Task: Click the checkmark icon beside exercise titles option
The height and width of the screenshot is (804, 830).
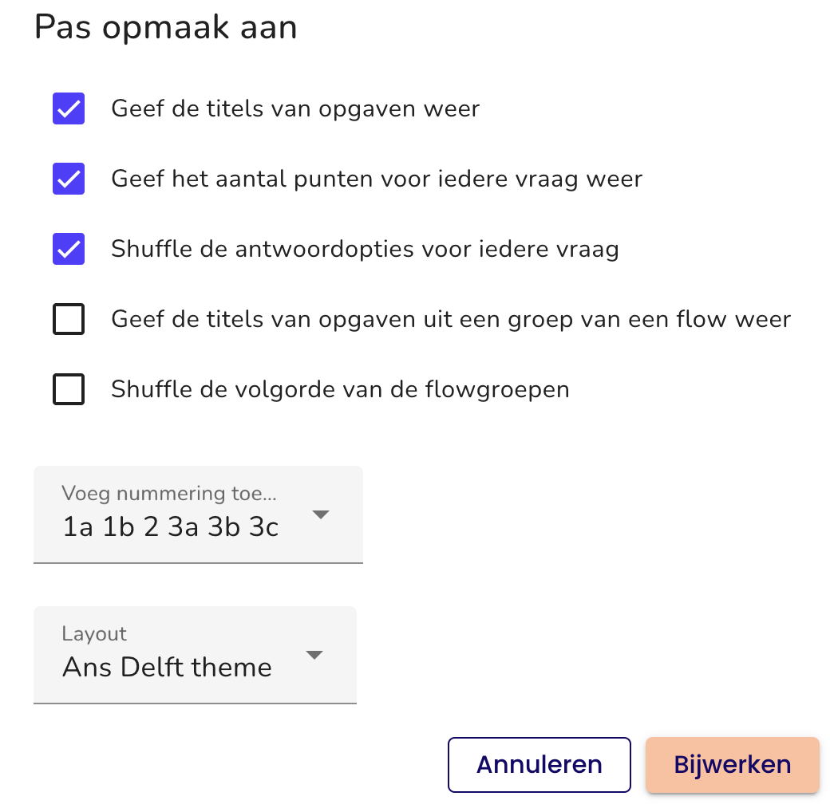Action: pos(69,108)
